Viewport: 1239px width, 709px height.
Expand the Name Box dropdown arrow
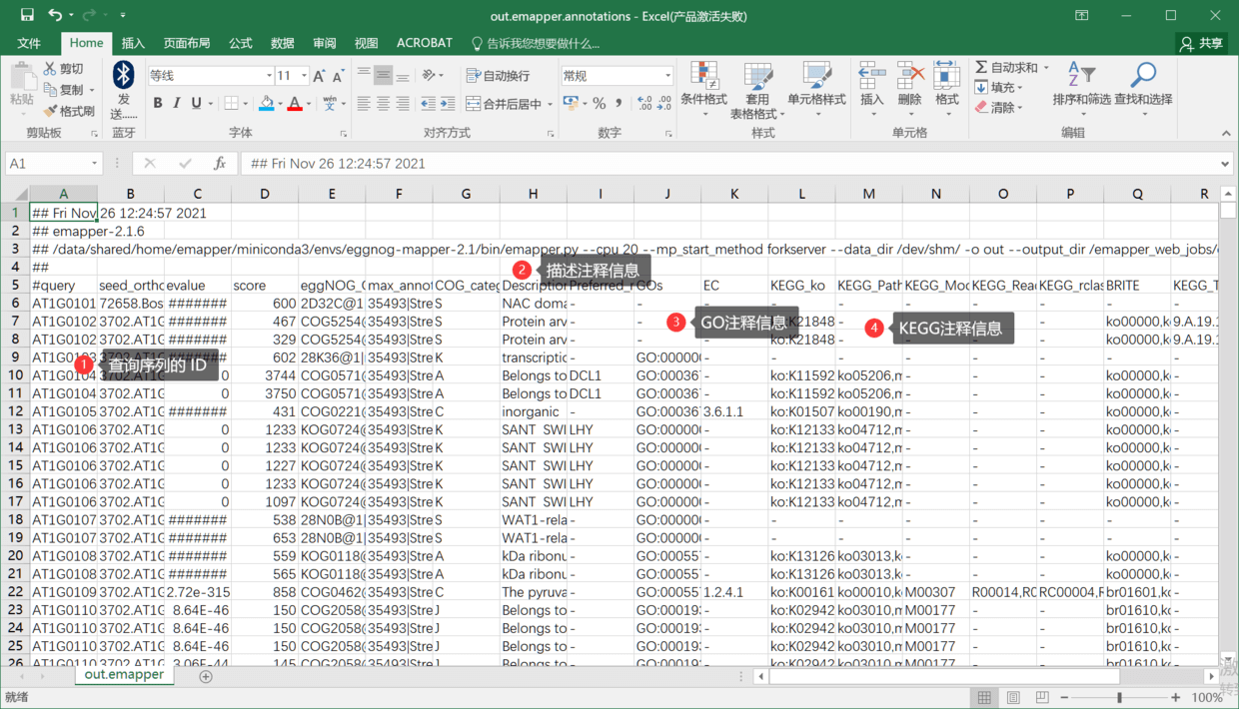(95, 163)
